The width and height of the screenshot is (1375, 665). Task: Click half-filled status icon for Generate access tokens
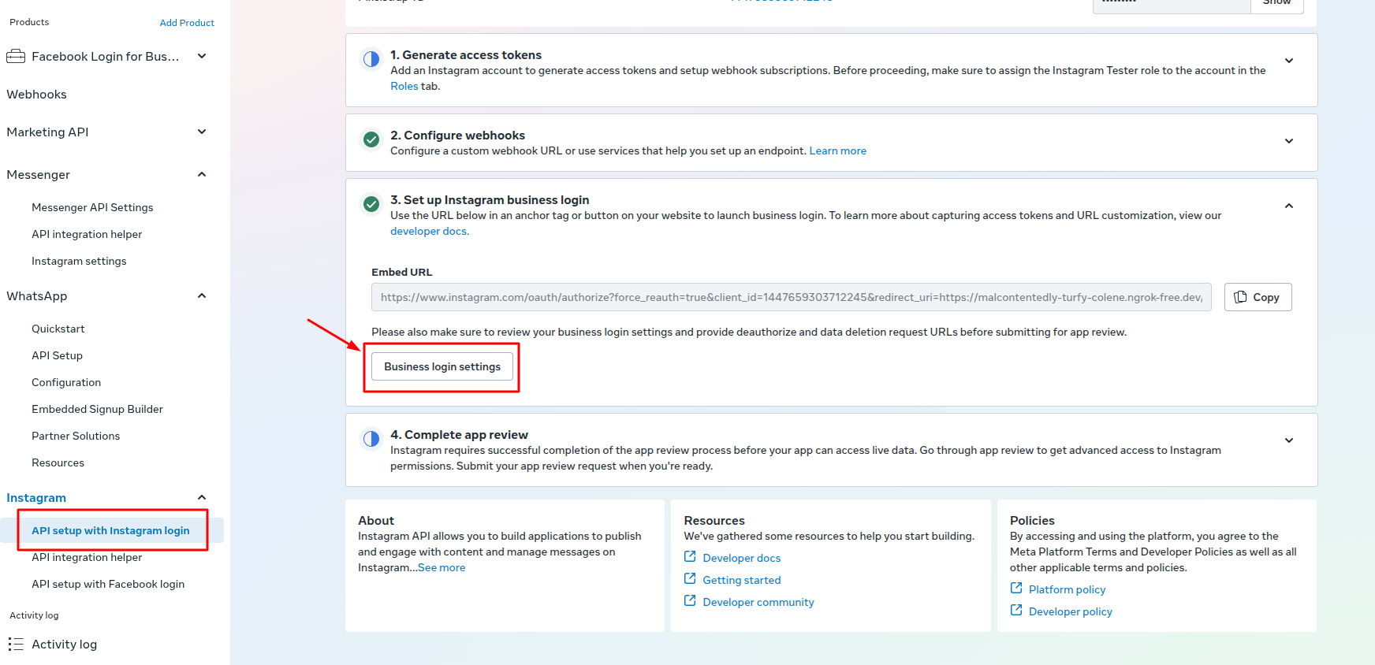point(371,59)
